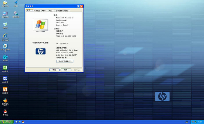Start QQ影音 from the desktop
Screen dimensions: 204x124
5,57
